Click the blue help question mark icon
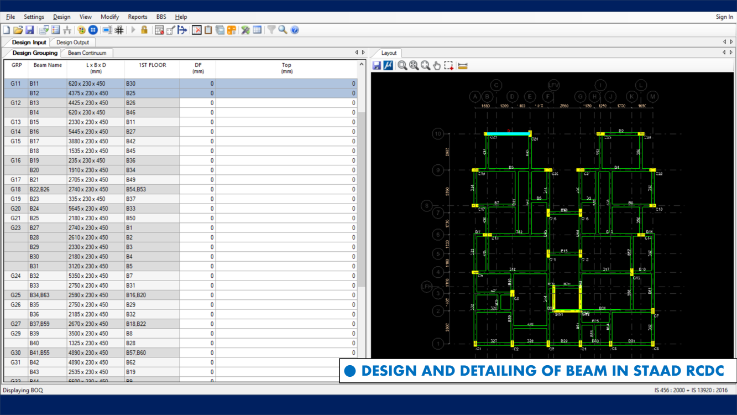Image resolution: width=737 pixels, height=415 pixels. [x=295, y=30]
